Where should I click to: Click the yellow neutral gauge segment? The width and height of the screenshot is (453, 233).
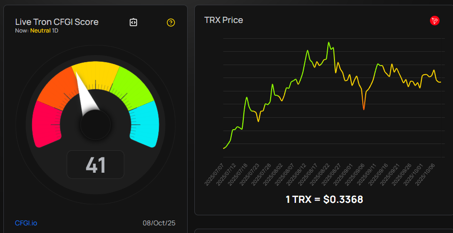(x=96, y=72)
